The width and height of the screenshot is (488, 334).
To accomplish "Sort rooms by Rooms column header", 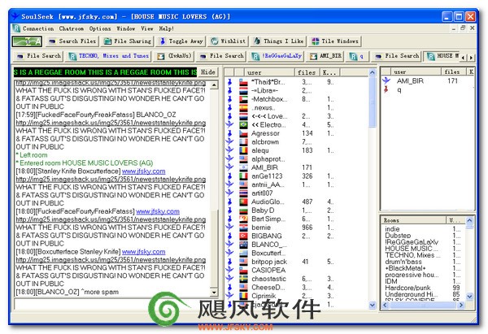I will (414, 220).
